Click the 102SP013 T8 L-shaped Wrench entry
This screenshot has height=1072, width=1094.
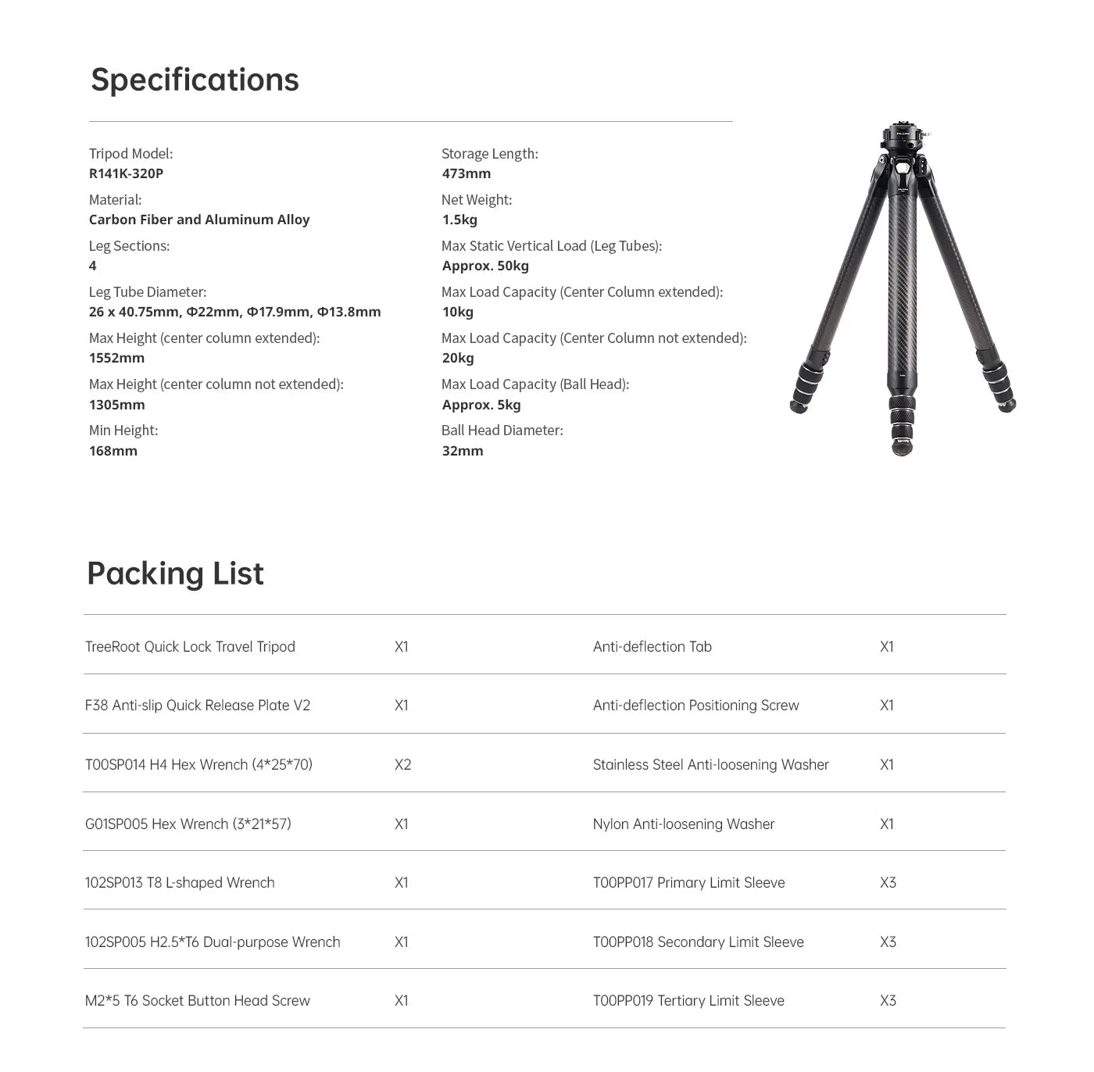[180, 883]
